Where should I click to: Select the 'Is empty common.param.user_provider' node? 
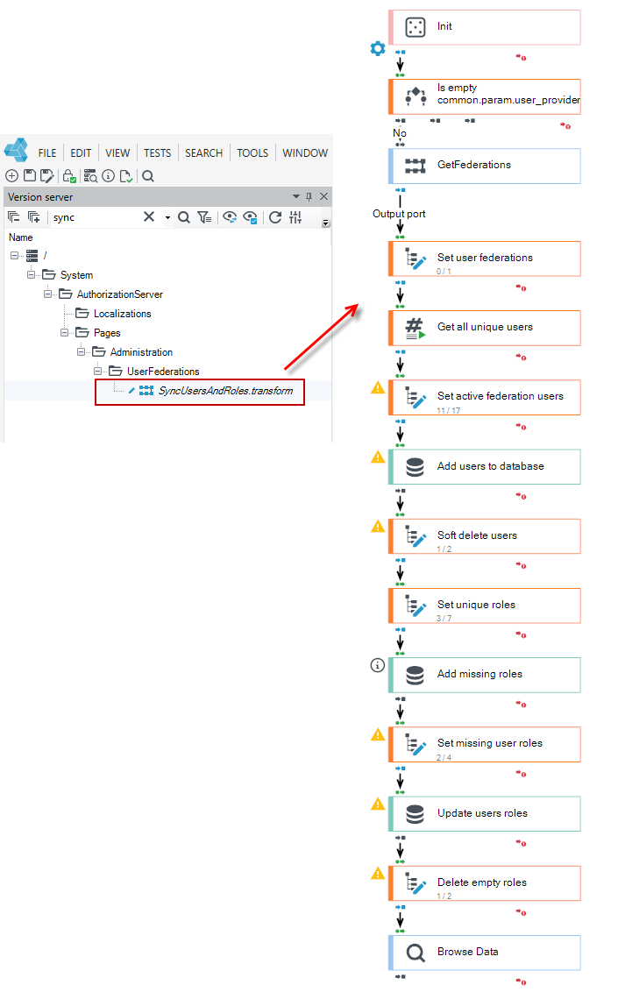click(484, 97)
